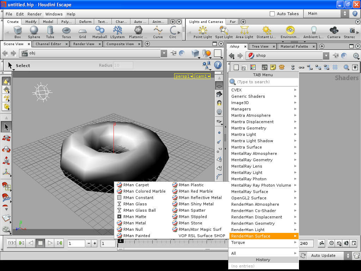
Task: Open the Material Palette tab
Action: click(x=294, y=46)
